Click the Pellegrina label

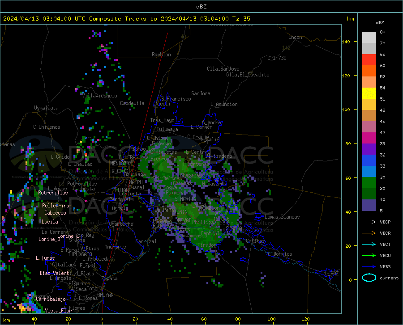click(56, 206)
